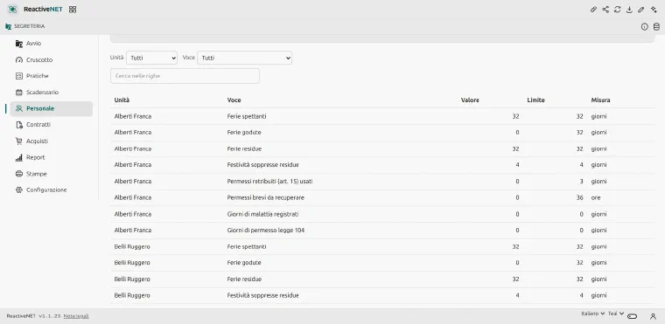Click version text v1.1.23 in footer
Screen dimensions: 665x324
point(50,316)
